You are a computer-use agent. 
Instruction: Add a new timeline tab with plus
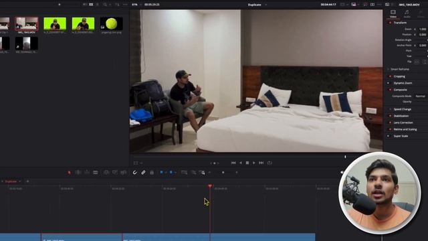[27, 181]
